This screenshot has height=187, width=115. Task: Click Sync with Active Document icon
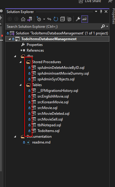click(49, 19)
